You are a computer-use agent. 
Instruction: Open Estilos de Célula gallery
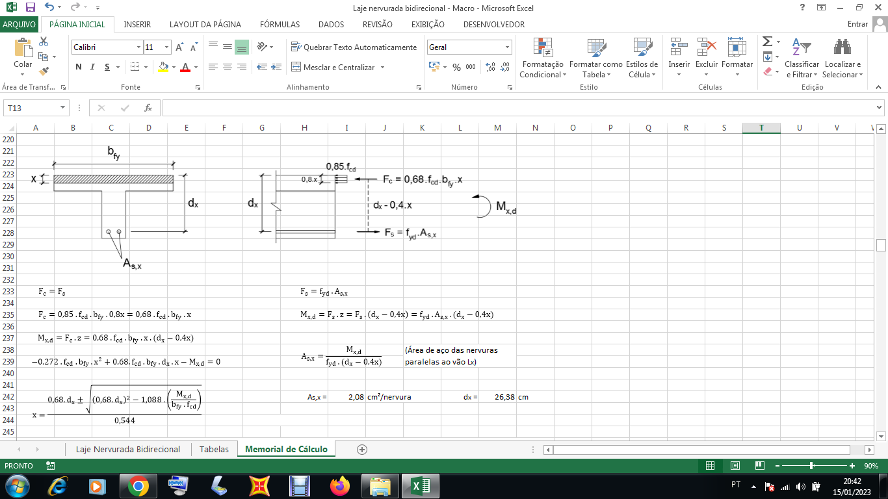[x=642, y=57]
